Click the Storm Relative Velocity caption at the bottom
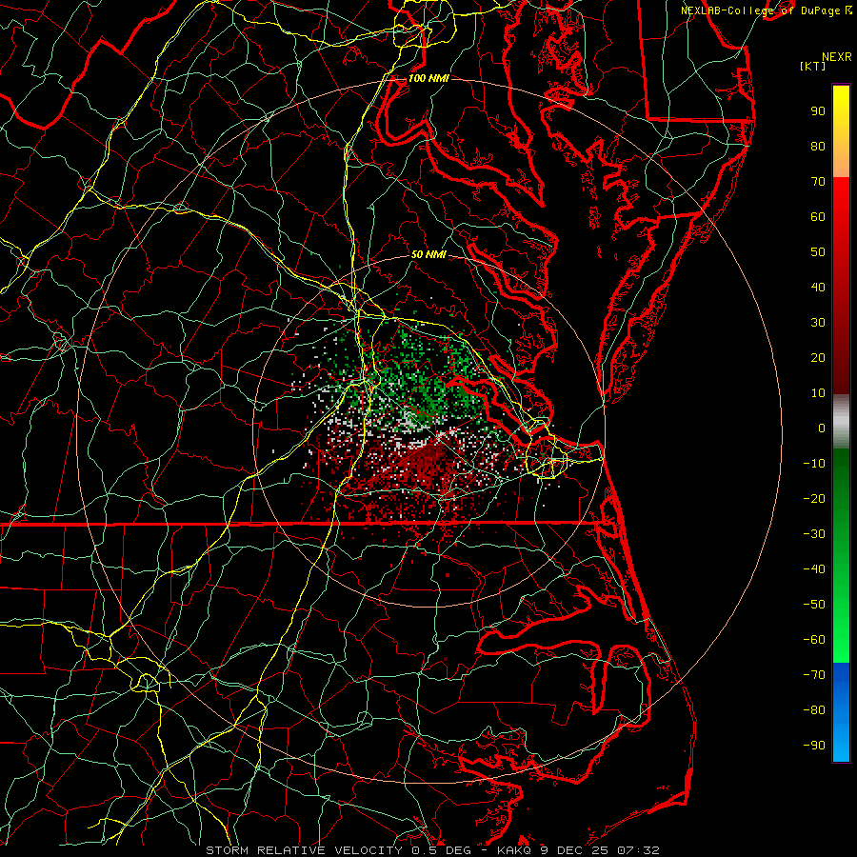Viewport: 857px width, 857px height. [x=432, y=850]
